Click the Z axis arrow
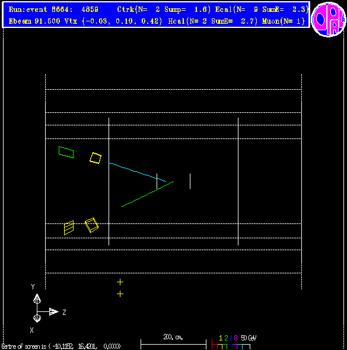This screenshot has height=350, width=347. [x=54, y=311]
